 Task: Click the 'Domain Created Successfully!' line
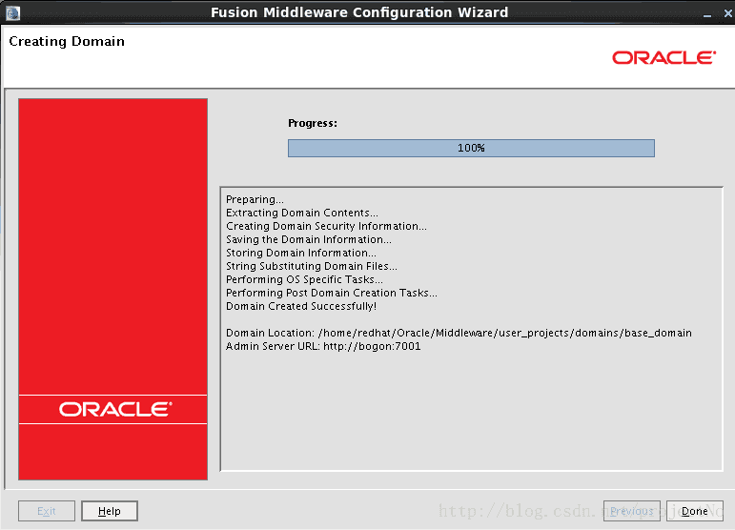301,307
